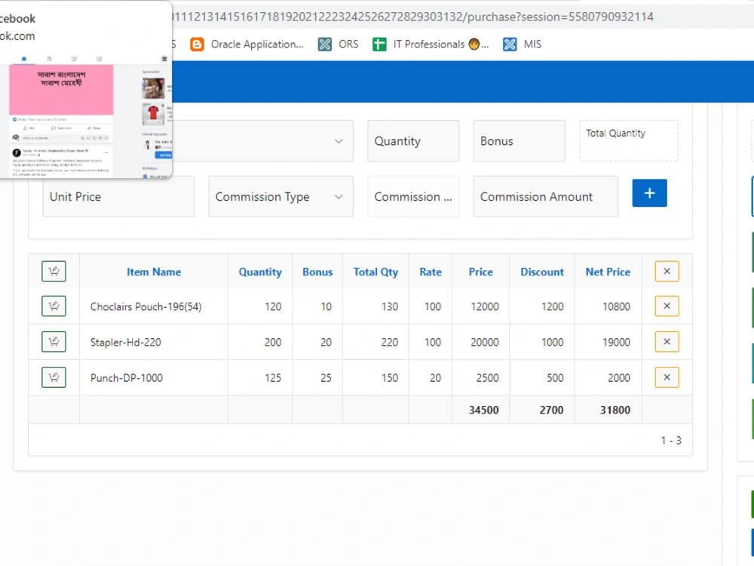Viewport: 754px width, 566px height.
Task: Click the green sheets icon of IT Professionals
Action: (x=379, y=45)
